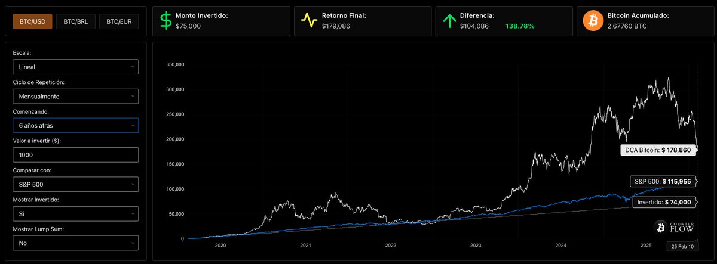
Task: Click the Bitcoin Acumulado heading
Action: tap(638, 16)
